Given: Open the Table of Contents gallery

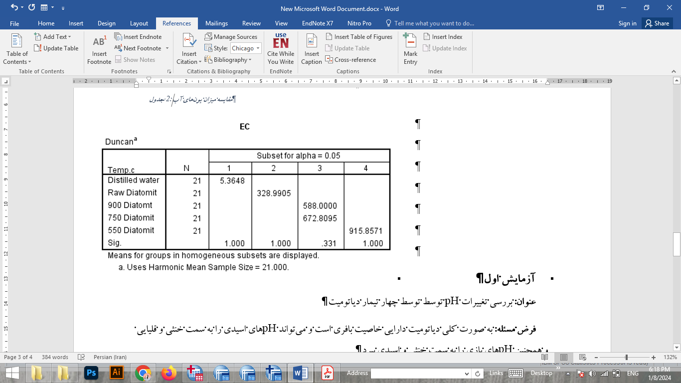Looking at the screenshot, I should [x=17, y=49].
